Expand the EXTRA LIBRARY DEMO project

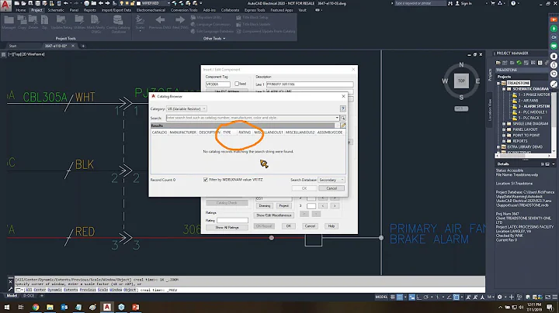tap(498, 147)
